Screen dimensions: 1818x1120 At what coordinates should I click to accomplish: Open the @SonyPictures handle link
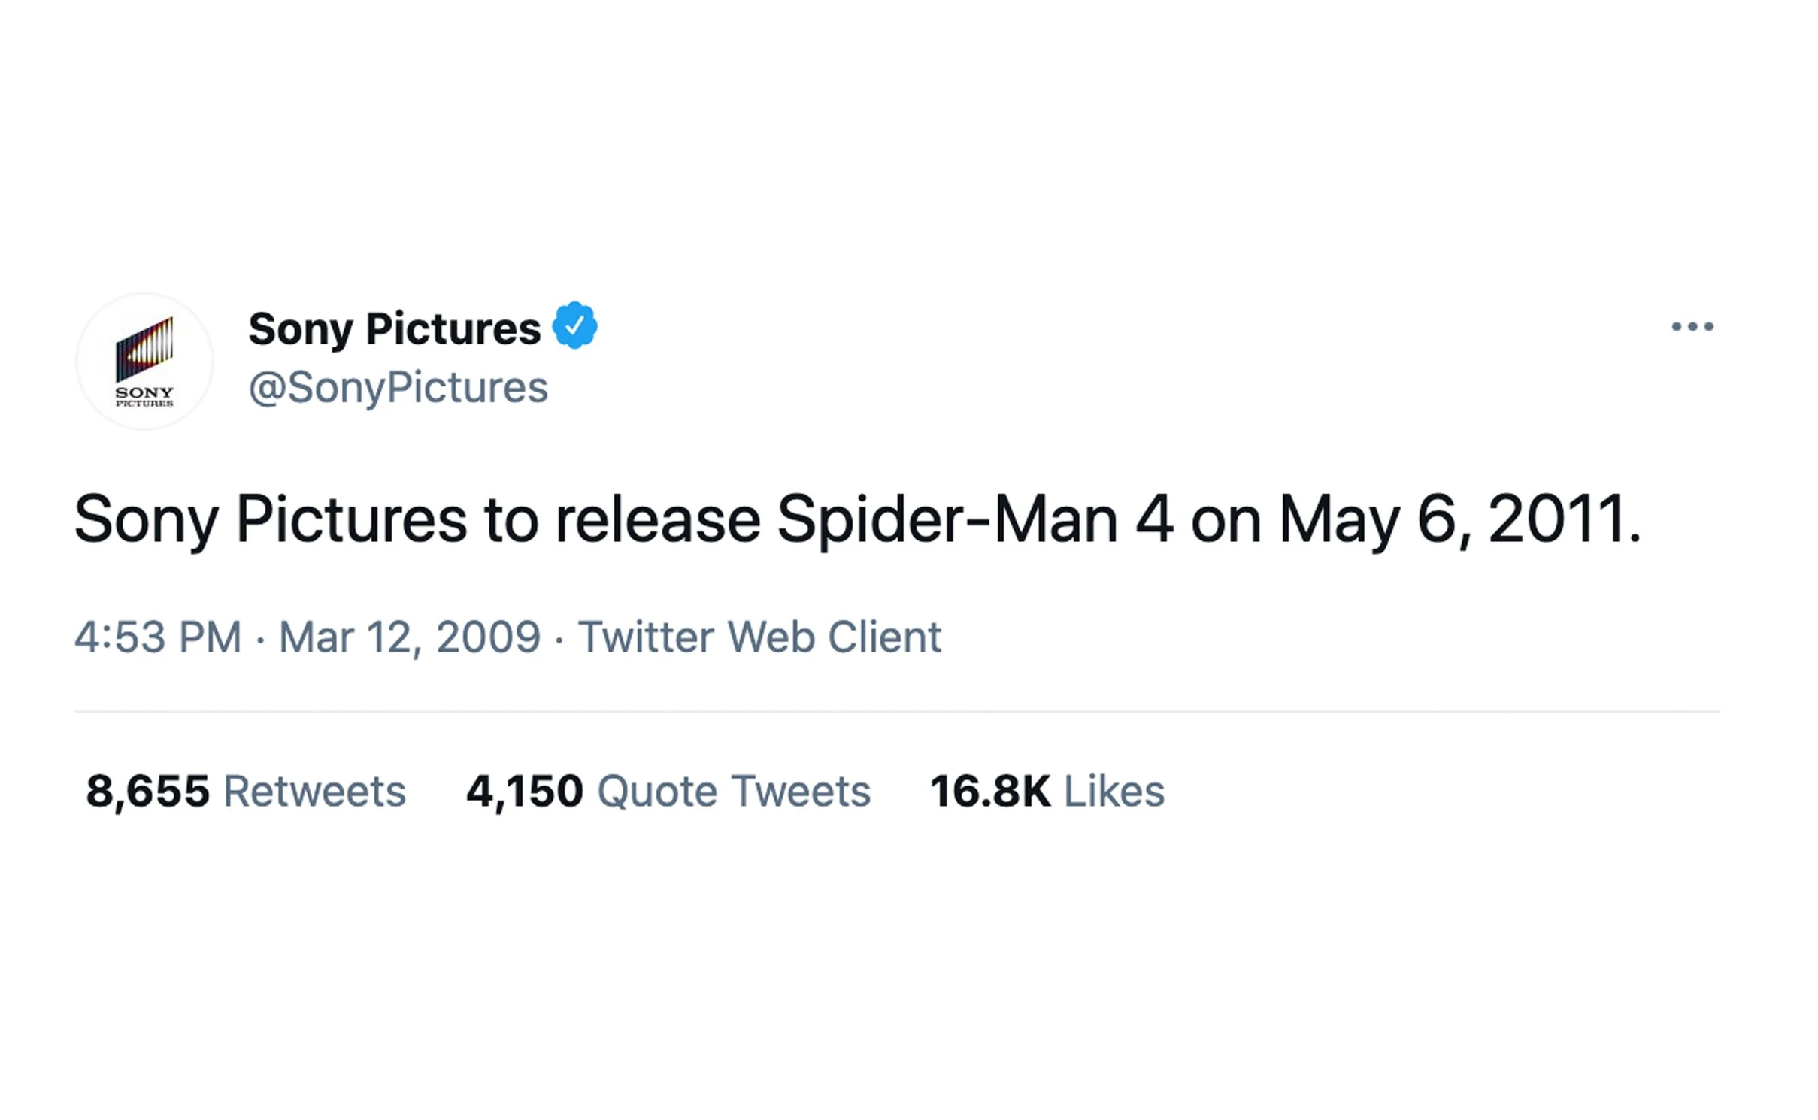pyautogui.click(x=398, y=388)
